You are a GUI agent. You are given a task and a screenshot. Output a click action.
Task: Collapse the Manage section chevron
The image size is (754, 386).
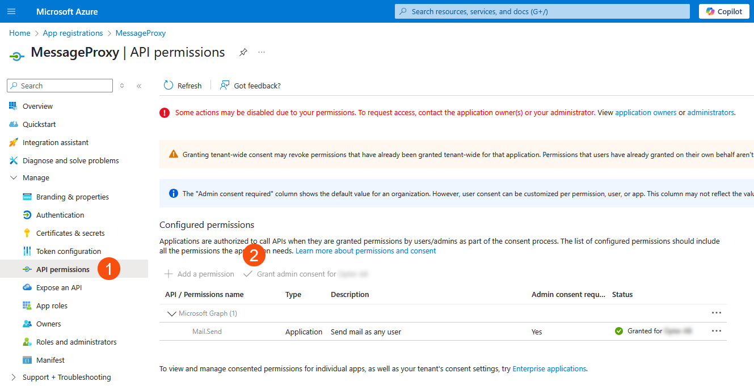point(14,177)
